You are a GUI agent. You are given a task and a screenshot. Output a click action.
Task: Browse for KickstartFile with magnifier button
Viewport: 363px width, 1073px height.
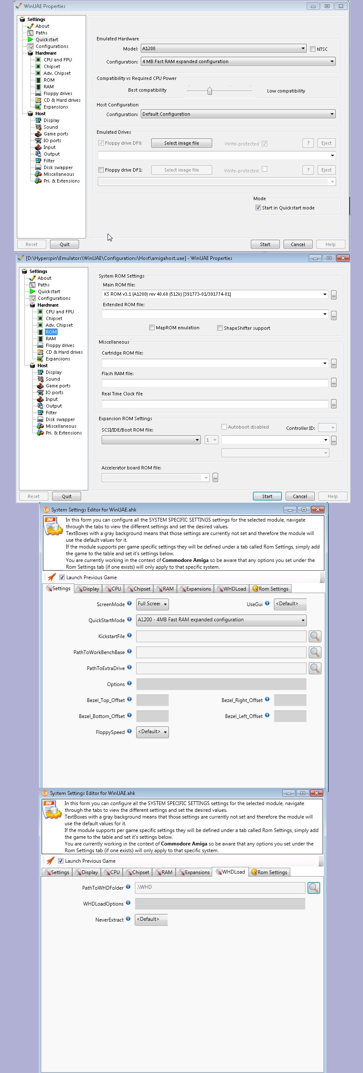point(315,636)
